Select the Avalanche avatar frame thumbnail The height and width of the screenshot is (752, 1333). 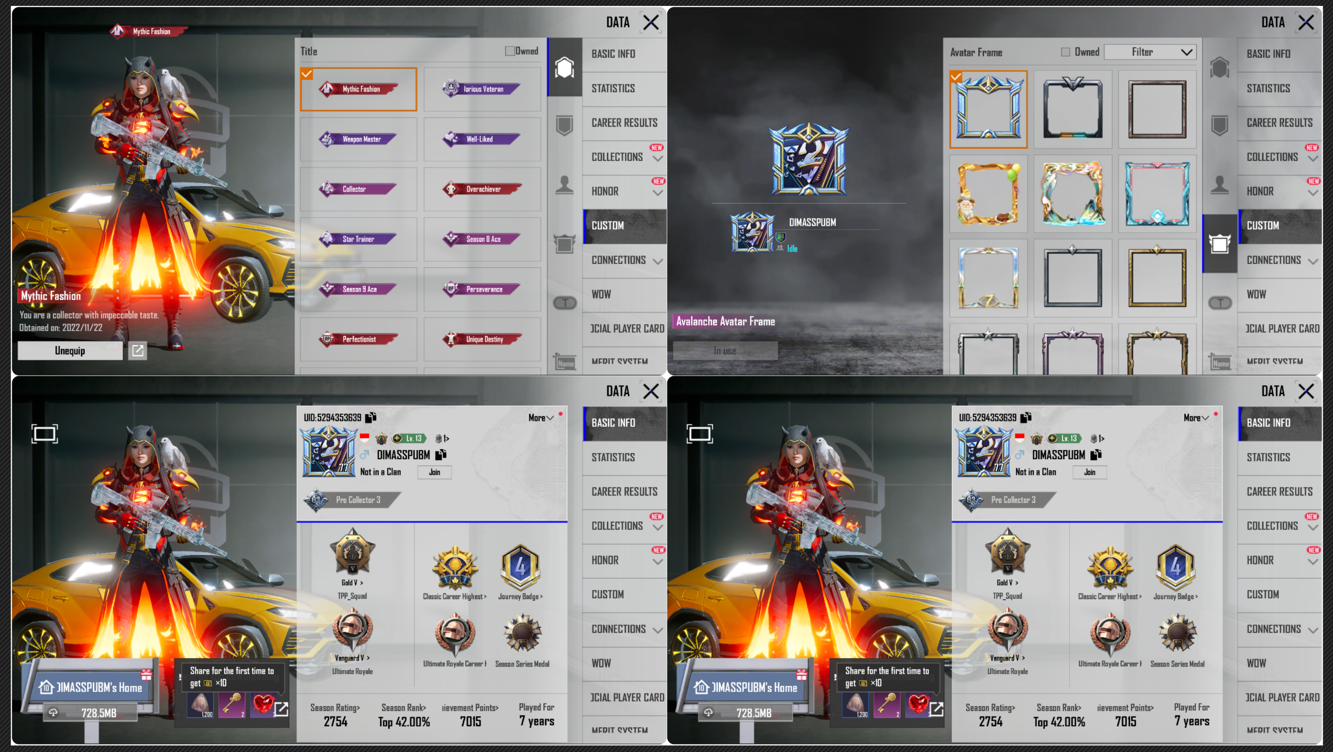point(988,109)
